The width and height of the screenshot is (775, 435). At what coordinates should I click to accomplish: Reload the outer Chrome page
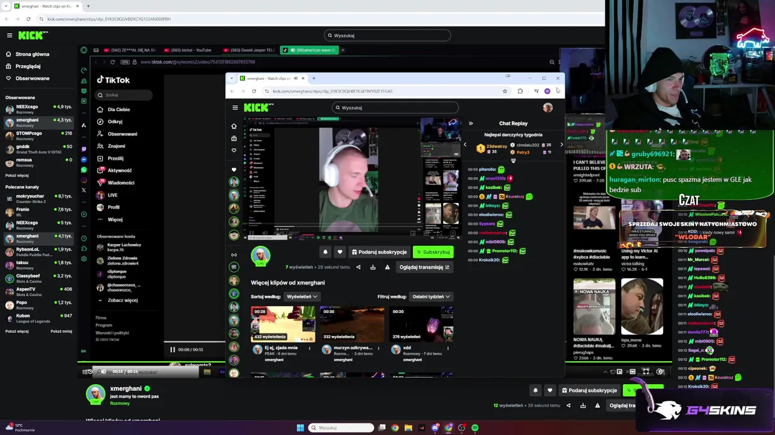coord(28,19)
